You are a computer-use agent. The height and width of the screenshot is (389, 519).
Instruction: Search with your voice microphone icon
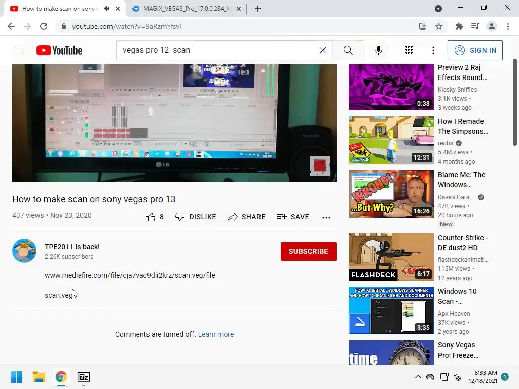coord(378,50)
